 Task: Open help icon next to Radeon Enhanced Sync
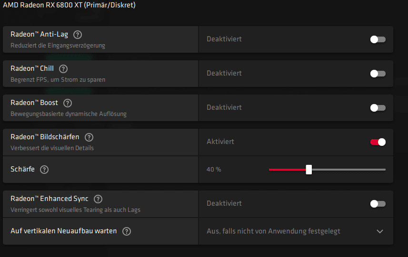coord(98,199)
